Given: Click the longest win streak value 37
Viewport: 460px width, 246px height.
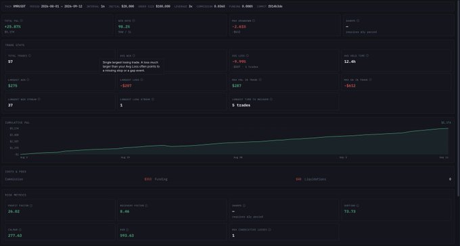Looking at the screenshot, I should (10, 105).
